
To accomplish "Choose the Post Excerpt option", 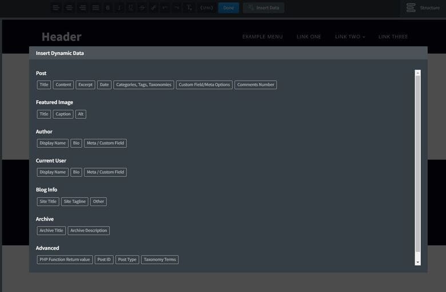I will tap(85, 85).
